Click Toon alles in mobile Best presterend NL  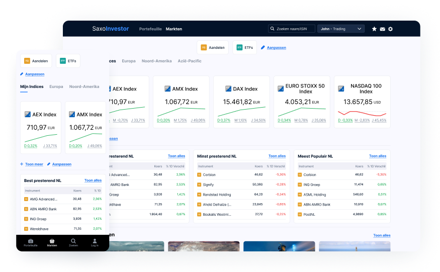coord(93,180)
